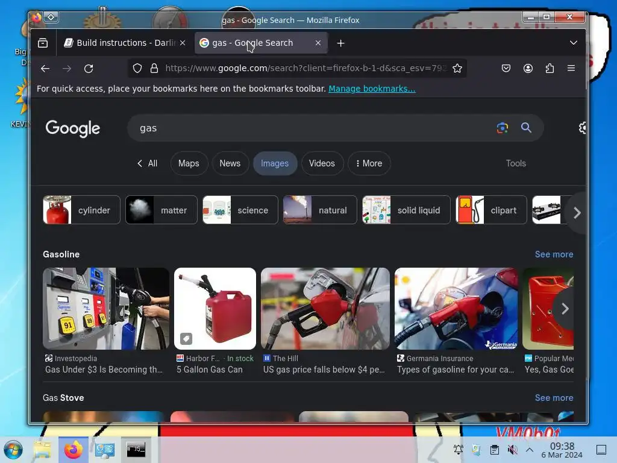The image size is (617, 463).
Task: Click the notifications bell tray icon
Action: (458, 450)
